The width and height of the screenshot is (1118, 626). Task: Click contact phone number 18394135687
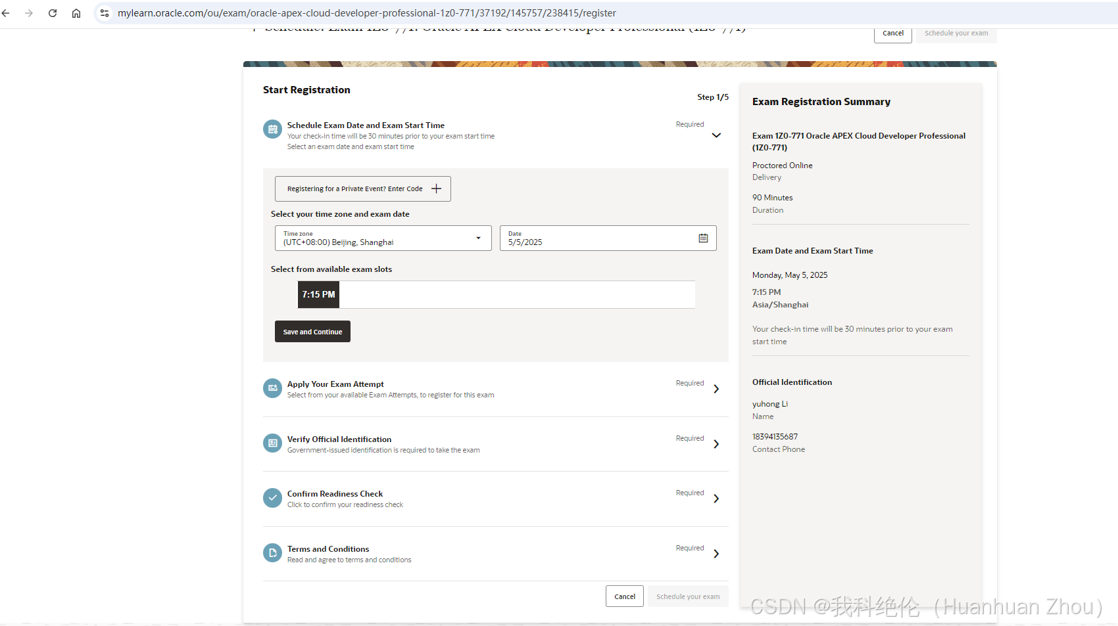(775, 437)
